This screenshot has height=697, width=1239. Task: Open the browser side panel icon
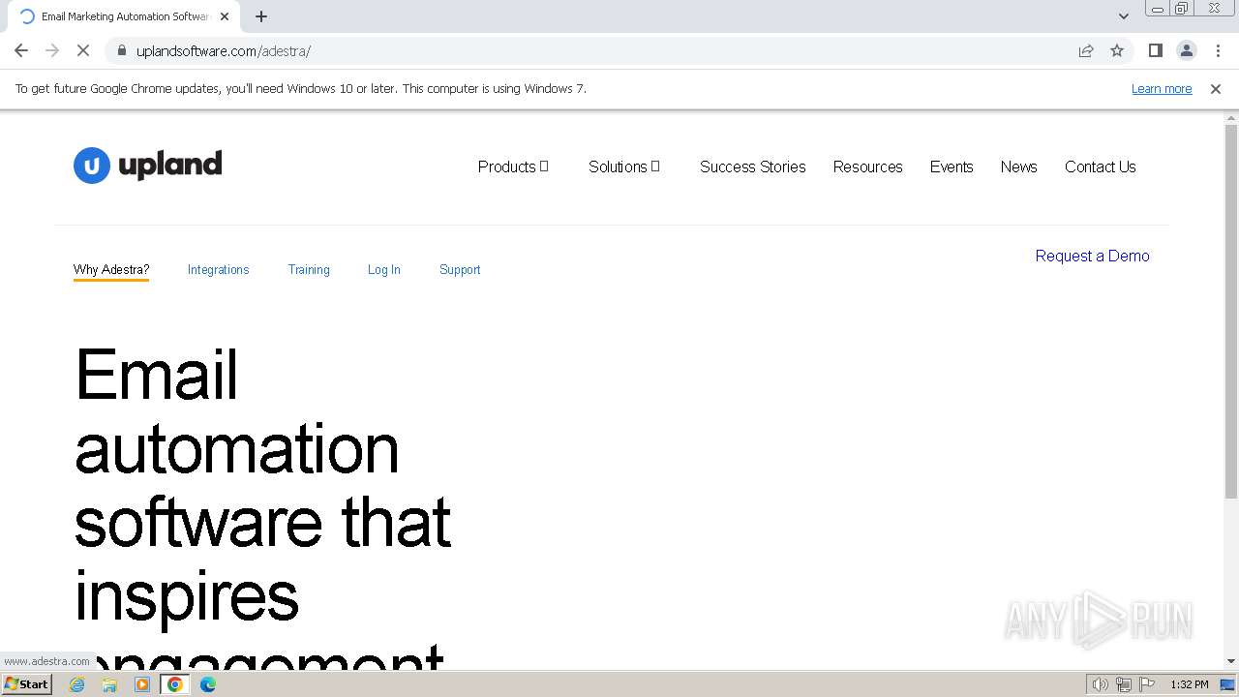pos(1155,50)
